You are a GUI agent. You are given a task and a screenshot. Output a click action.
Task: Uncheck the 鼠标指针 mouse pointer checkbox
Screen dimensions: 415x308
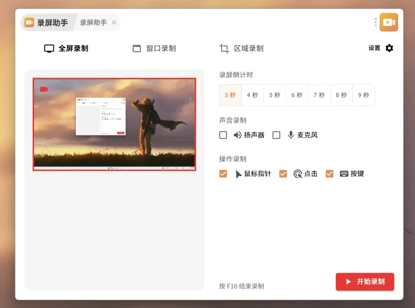[x=223, y=174]
